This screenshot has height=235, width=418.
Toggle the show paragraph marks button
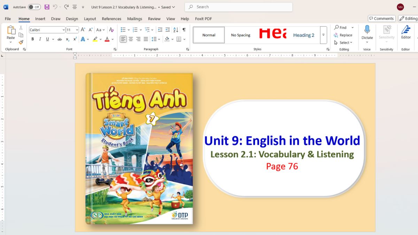coord(184,30)
